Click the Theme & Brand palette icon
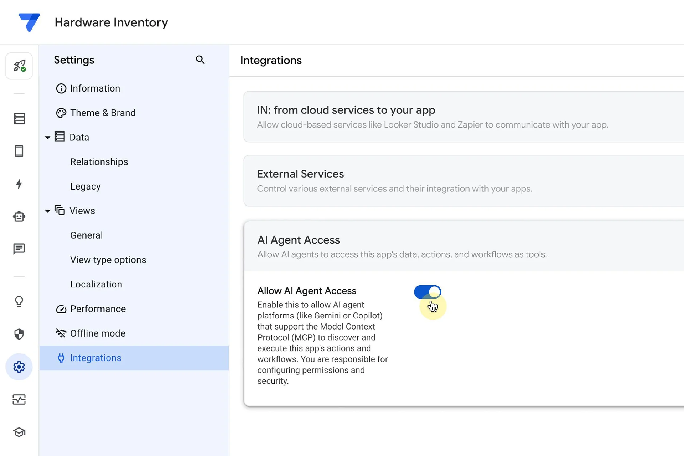684x456 pixels. point(61,113)
